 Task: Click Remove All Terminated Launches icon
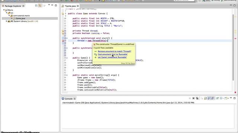(197, 98)
